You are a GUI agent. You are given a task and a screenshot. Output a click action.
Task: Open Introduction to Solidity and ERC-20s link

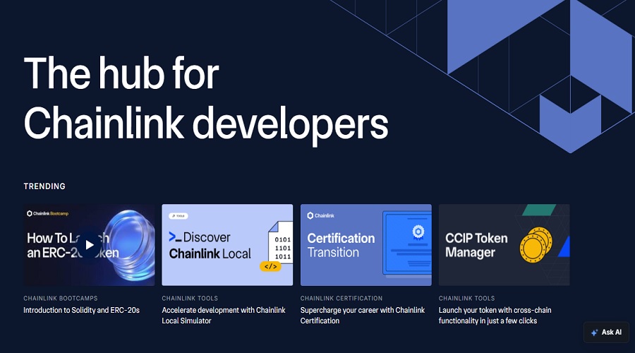pyautogui.click(x=81, y=310)
